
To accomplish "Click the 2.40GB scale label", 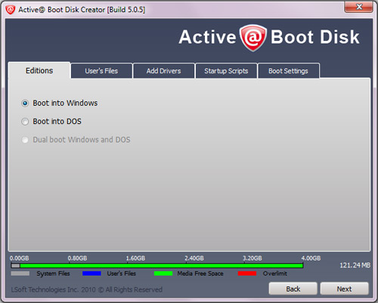I will (x=194, y=258).
